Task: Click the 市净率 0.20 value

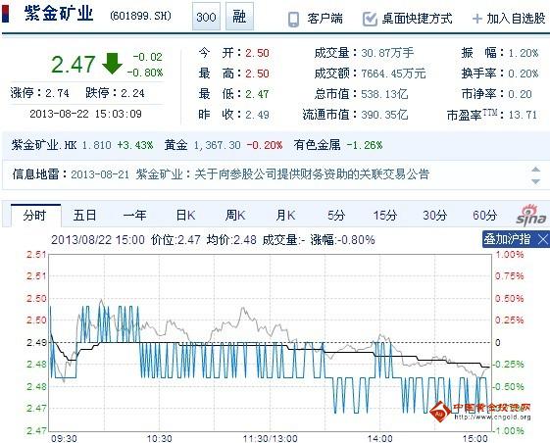Action: point(521,94)
